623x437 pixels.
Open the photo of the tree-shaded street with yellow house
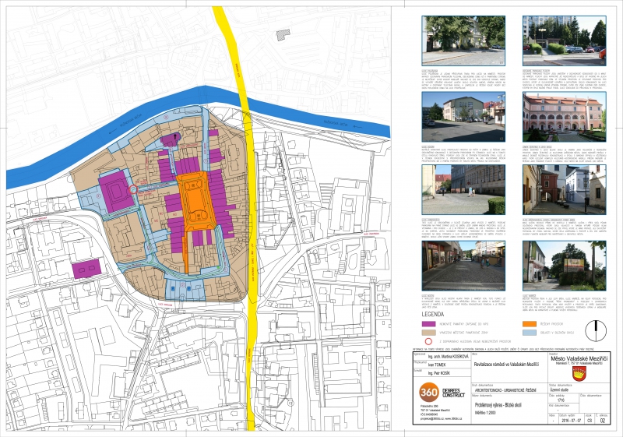point(463,41)
